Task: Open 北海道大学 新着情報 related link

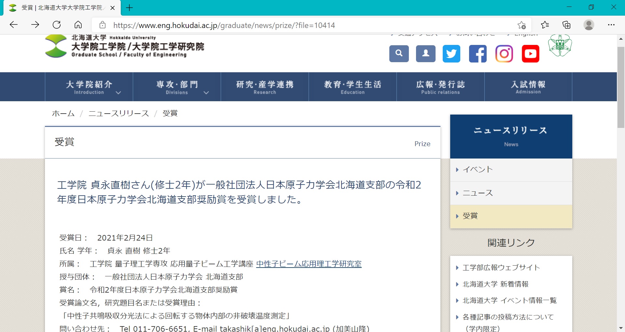Action: (x=495, y=284)
